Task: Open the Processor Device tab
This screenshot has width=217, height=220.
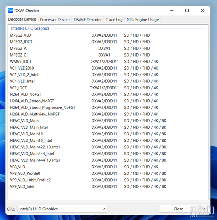Action: [55, 20]
